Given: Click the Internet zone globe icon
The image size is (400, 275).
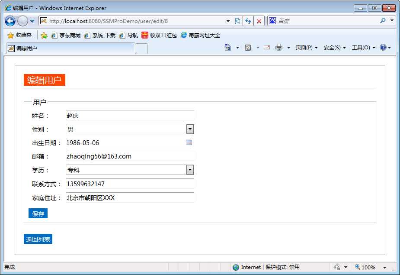Looking at the screenshot, I should click(236, 267).
